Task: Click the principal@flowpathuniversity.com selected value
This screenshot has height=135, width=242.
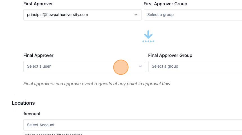Action: (x=57, y=15)
